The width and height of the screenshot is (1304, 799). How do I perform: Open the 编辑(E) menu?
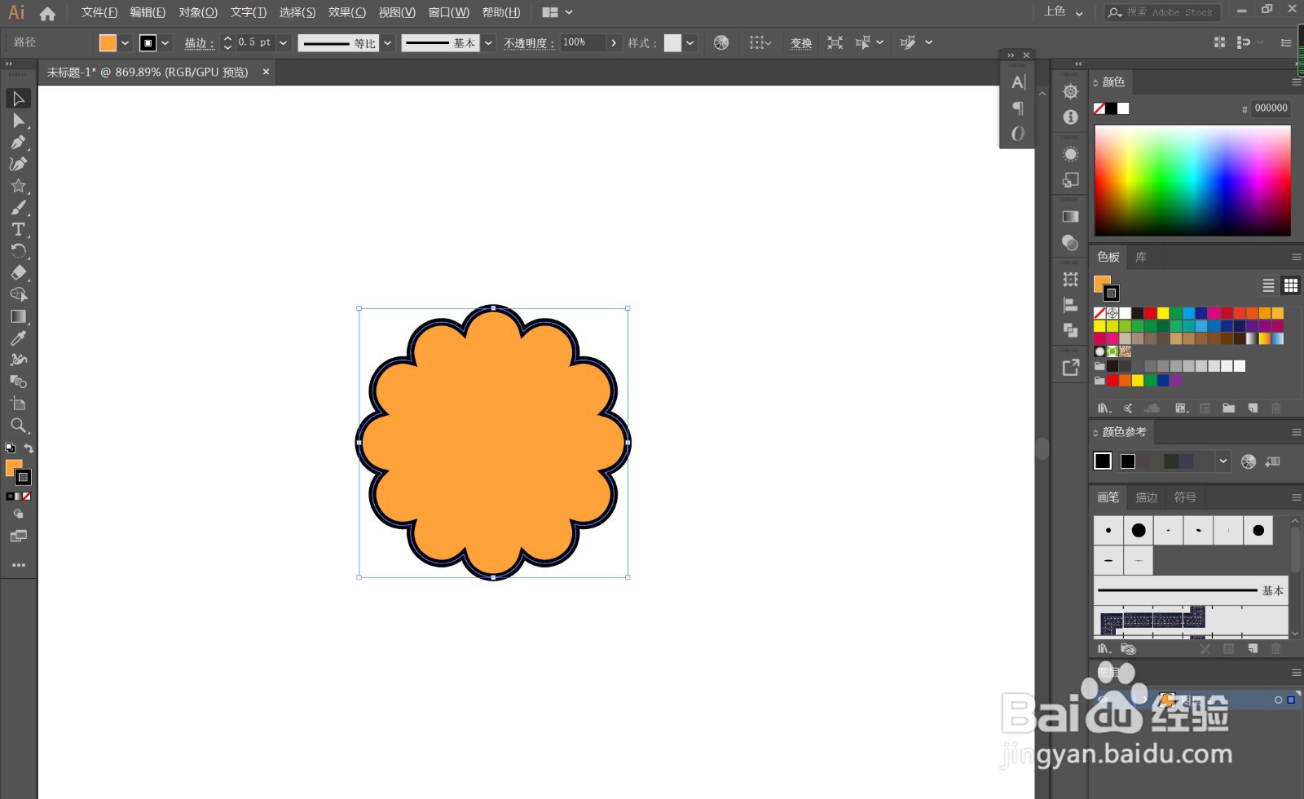(148, 13)
